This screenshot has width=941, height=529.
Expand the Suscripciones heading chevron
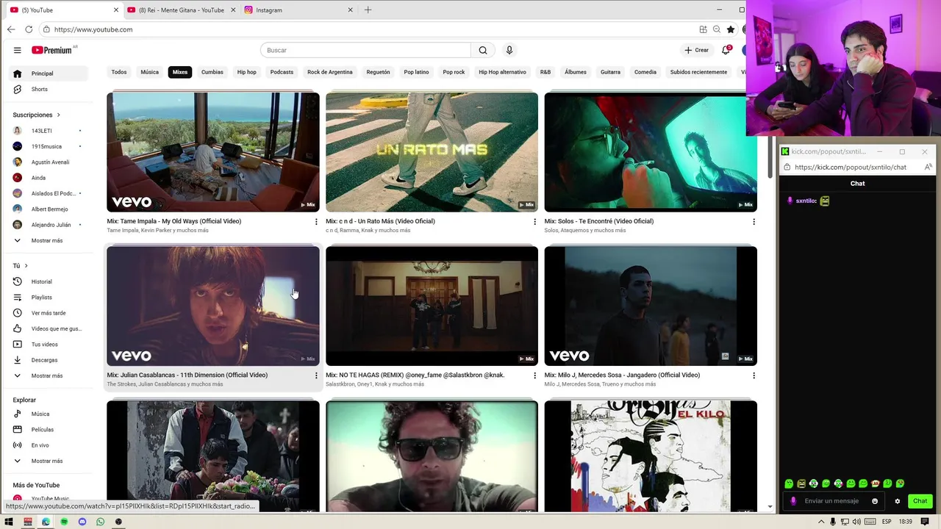coord(58,115)
